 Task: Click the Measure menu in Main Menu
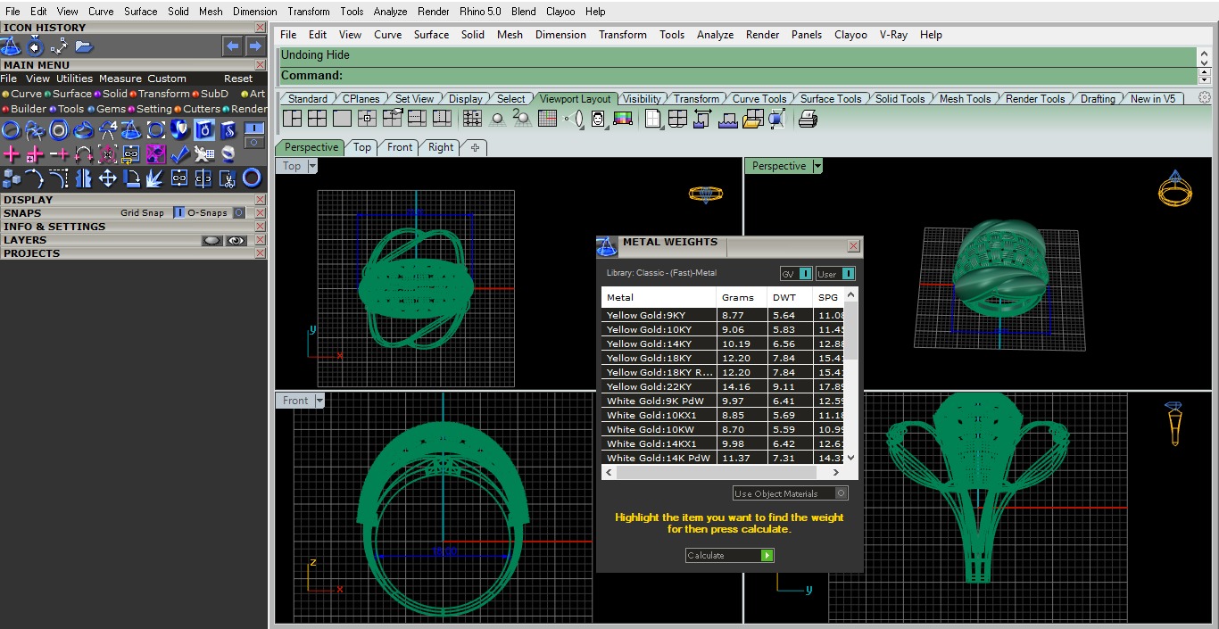(120, 79)
